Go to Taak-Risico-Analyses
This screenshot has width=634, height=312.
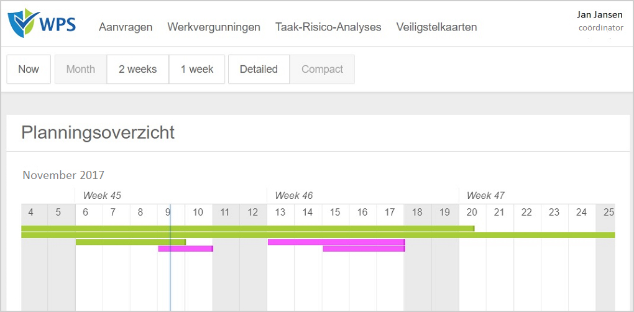(328, 27)
